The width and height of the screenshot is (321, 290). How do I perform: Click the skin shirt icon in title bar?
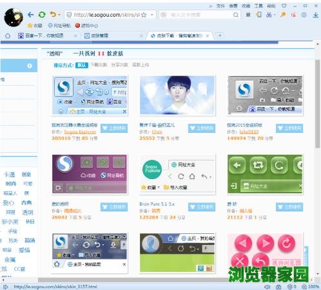[284, 6]
